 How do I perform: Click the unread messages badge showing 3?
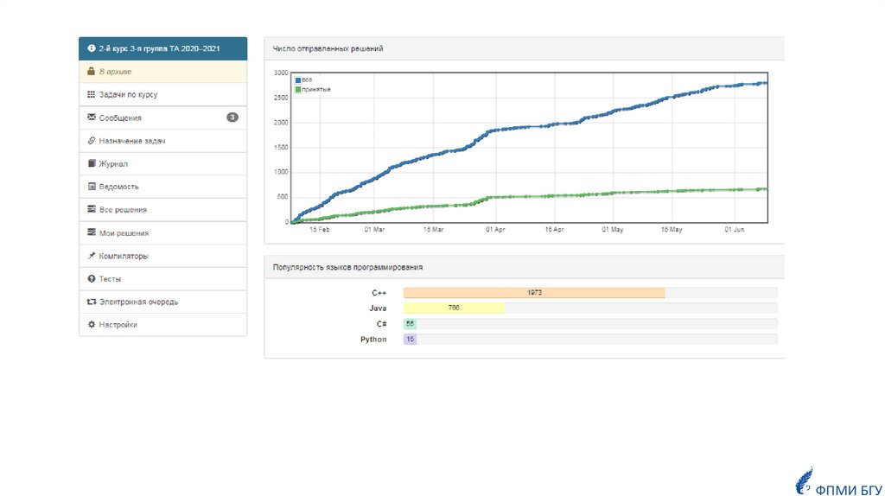click(x=232, y=118)
